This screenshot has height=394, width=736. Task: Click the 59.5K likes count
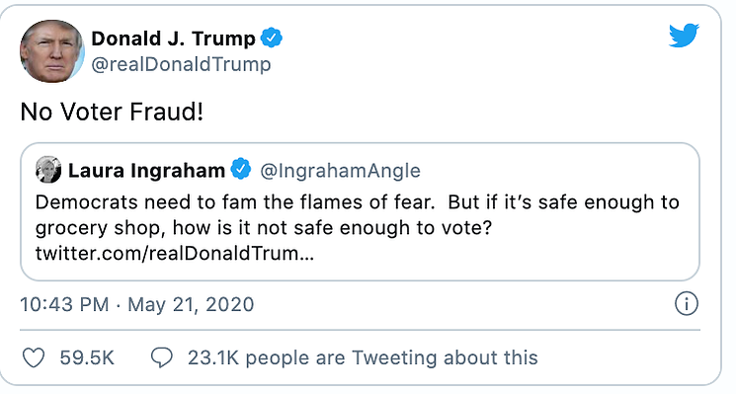(x=87, y=357)
